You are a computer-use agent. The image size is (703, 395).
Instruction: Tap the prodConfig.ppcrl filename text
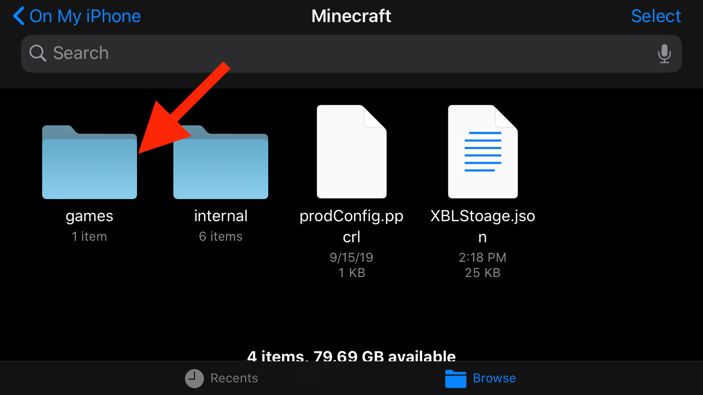click(x=351, y=226)
